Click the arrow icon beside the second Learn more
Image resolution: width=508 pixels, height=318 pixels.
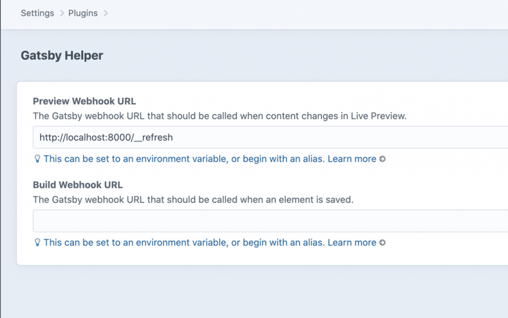(382, 242)
